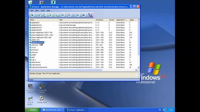The height and width of the screenshot is (112, 200).
Task: Click the DBLoad toolbar icon
Action: pyautogui.click(x=56, y=15)
